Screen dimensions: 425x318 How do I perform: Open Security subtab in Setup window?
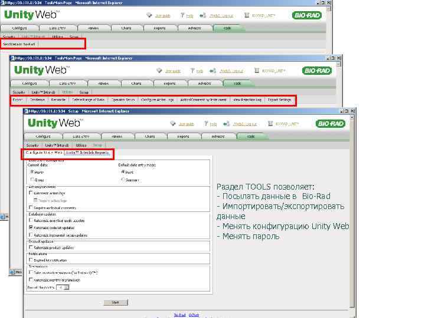(x=32, y=145)
